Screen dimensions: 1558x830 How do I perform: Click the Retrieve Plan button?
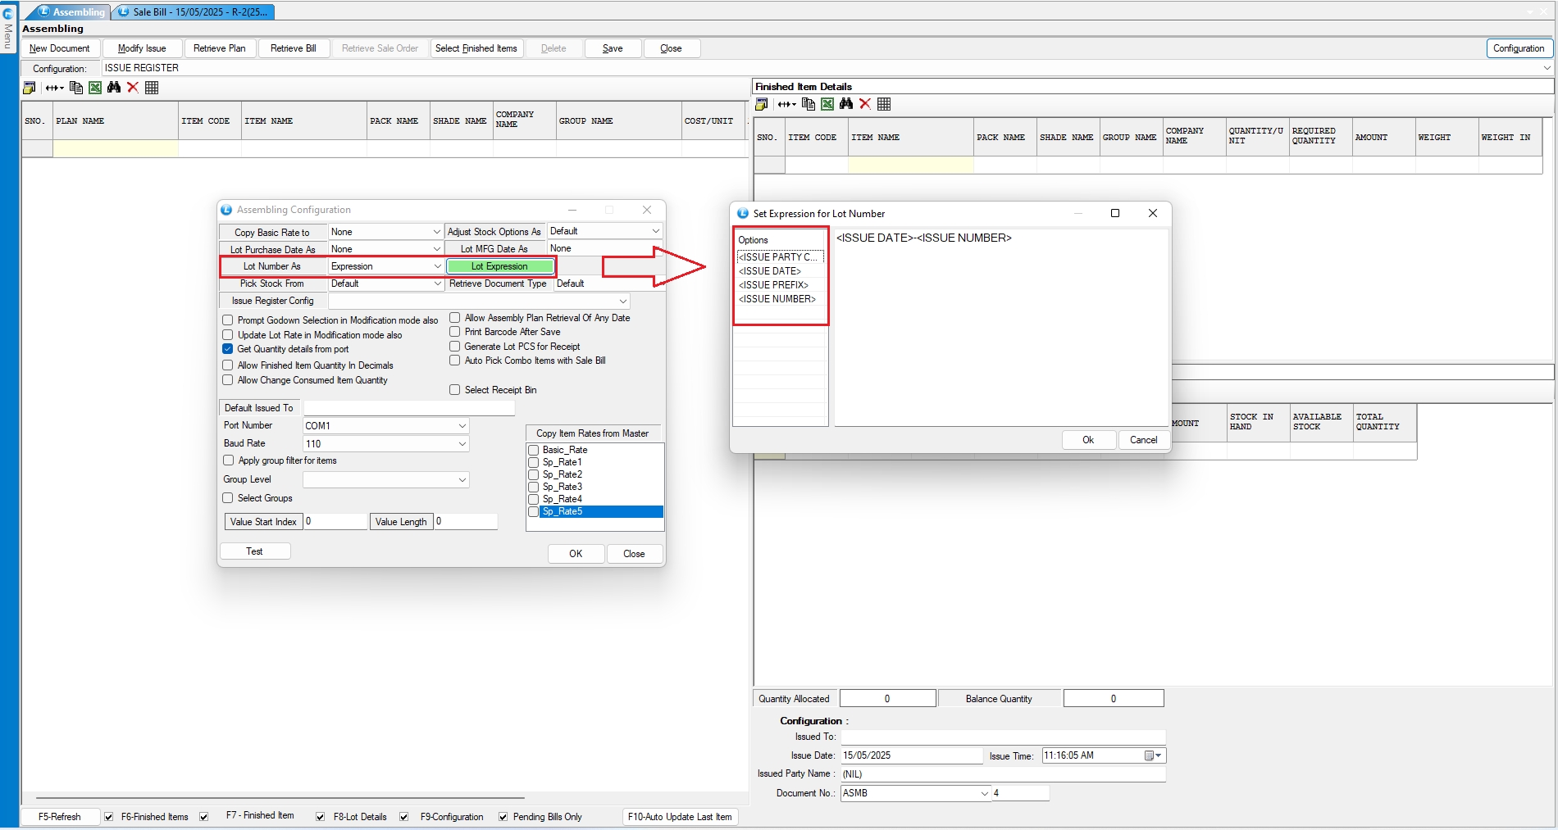click(x=219, y=48)
